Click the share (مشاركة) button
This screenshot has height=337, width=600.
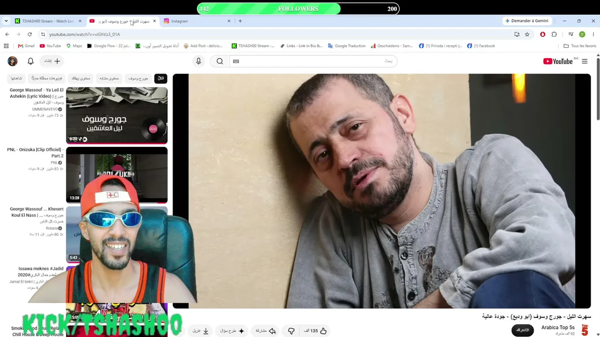pyautogui.click(x=266, y=331)
